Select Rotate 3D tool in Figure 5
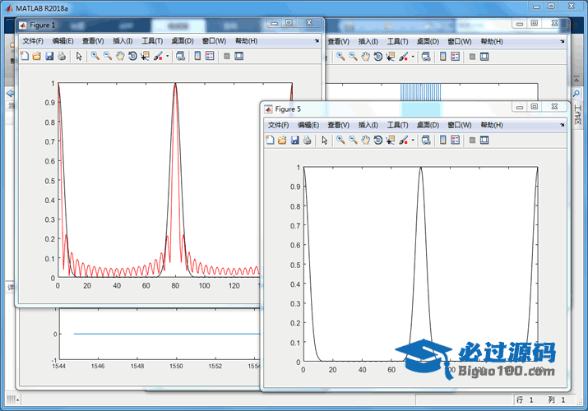 tap(378, 140)
